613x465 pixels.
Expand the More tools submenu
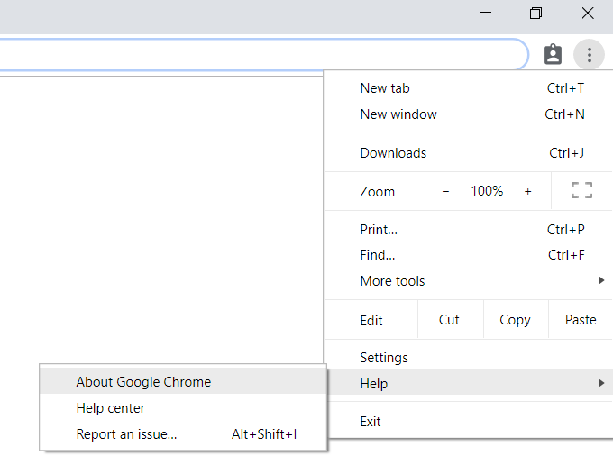point(469,280)
